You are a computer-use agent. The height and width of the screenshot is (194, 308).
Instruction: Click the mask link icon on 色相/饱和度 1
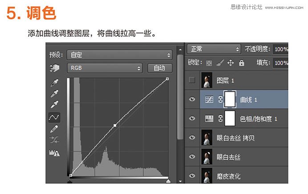click(x=220, y=118)
